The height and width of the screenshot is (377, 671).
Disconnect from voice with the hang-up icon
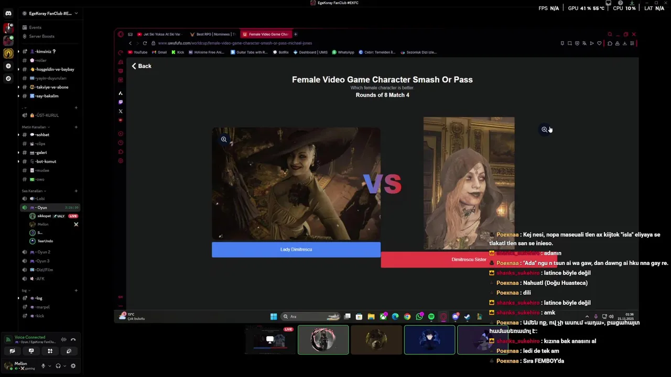point(73,339)
